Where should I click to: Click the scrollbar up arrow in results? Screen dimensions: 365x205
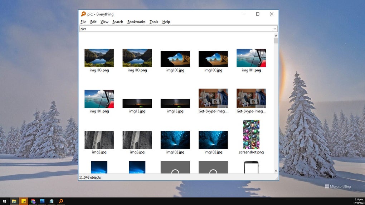276,36
